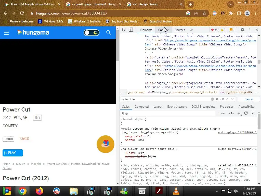This screenshot has height=196, width=261.
Task: Select the Styles pane tab
Action: coord(126,107)
